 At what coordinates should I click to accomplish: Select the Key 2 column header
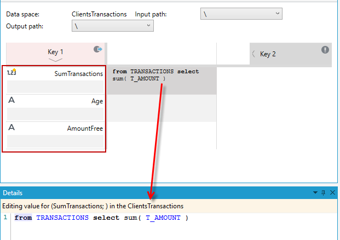[291, 55]
